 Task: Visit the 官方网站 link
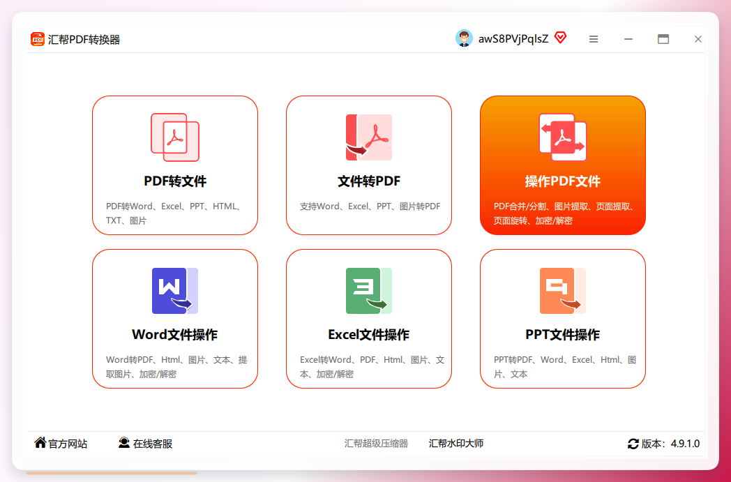pos(68,444)
